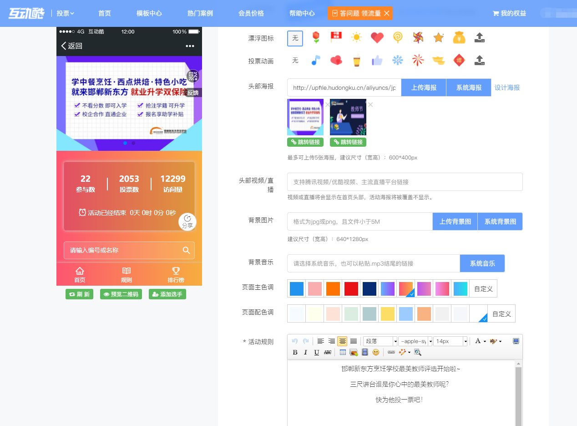Image resolution: width=577 pixels, height=426 pixels.
Task: Open the 投票 navigation dropdown
Action: [65, 13]
